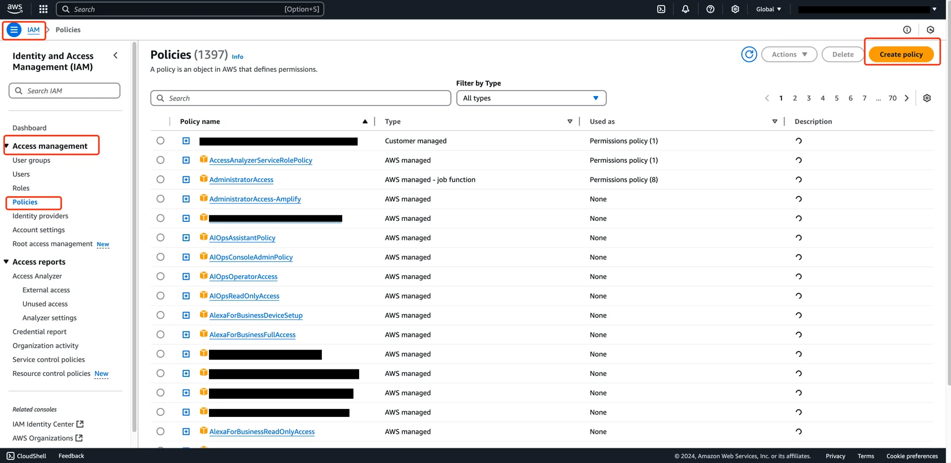Select the AccessAnalyzerServiceRolePolicy radio button
This screenshot has height=463, width=951.
160,160
